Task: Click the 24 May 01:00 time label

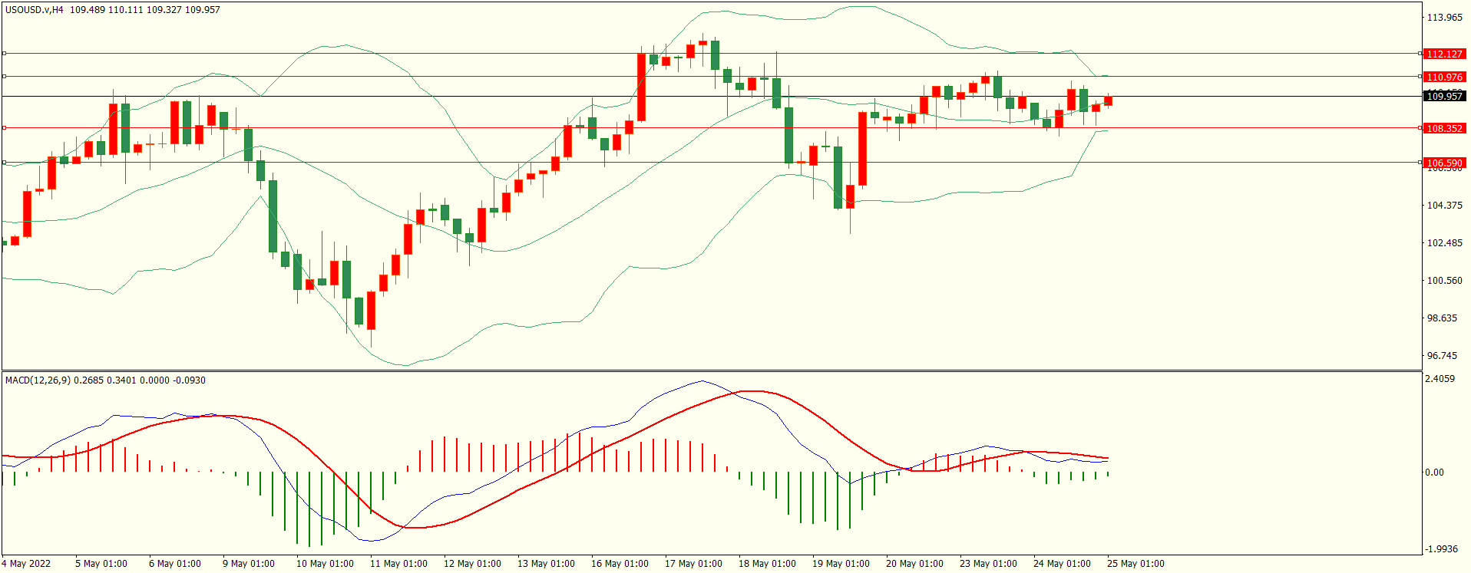Action: tap(1062, 563)
